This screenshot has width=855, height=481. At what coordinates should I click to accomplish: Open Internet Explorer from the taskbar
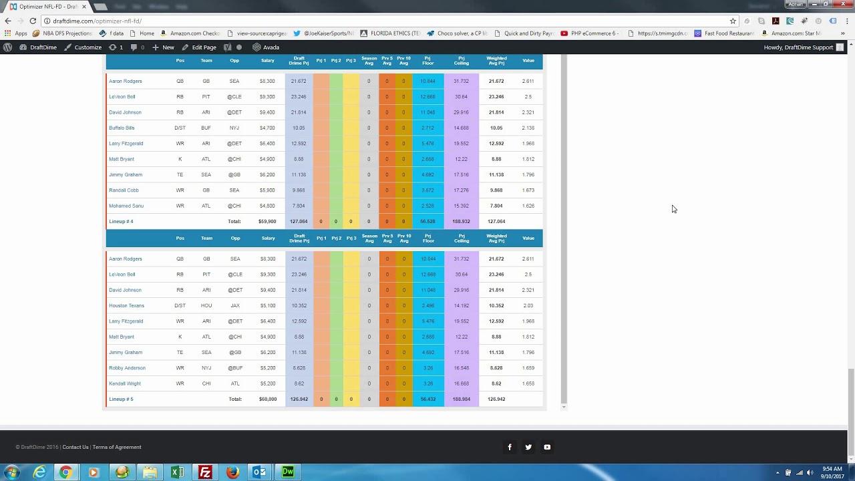(x=40, y=472)
